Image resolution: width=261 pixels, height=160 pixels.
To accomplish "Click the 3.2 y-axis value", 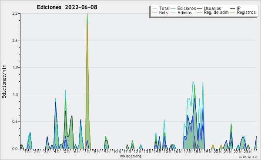I will [x=15, y=13].
